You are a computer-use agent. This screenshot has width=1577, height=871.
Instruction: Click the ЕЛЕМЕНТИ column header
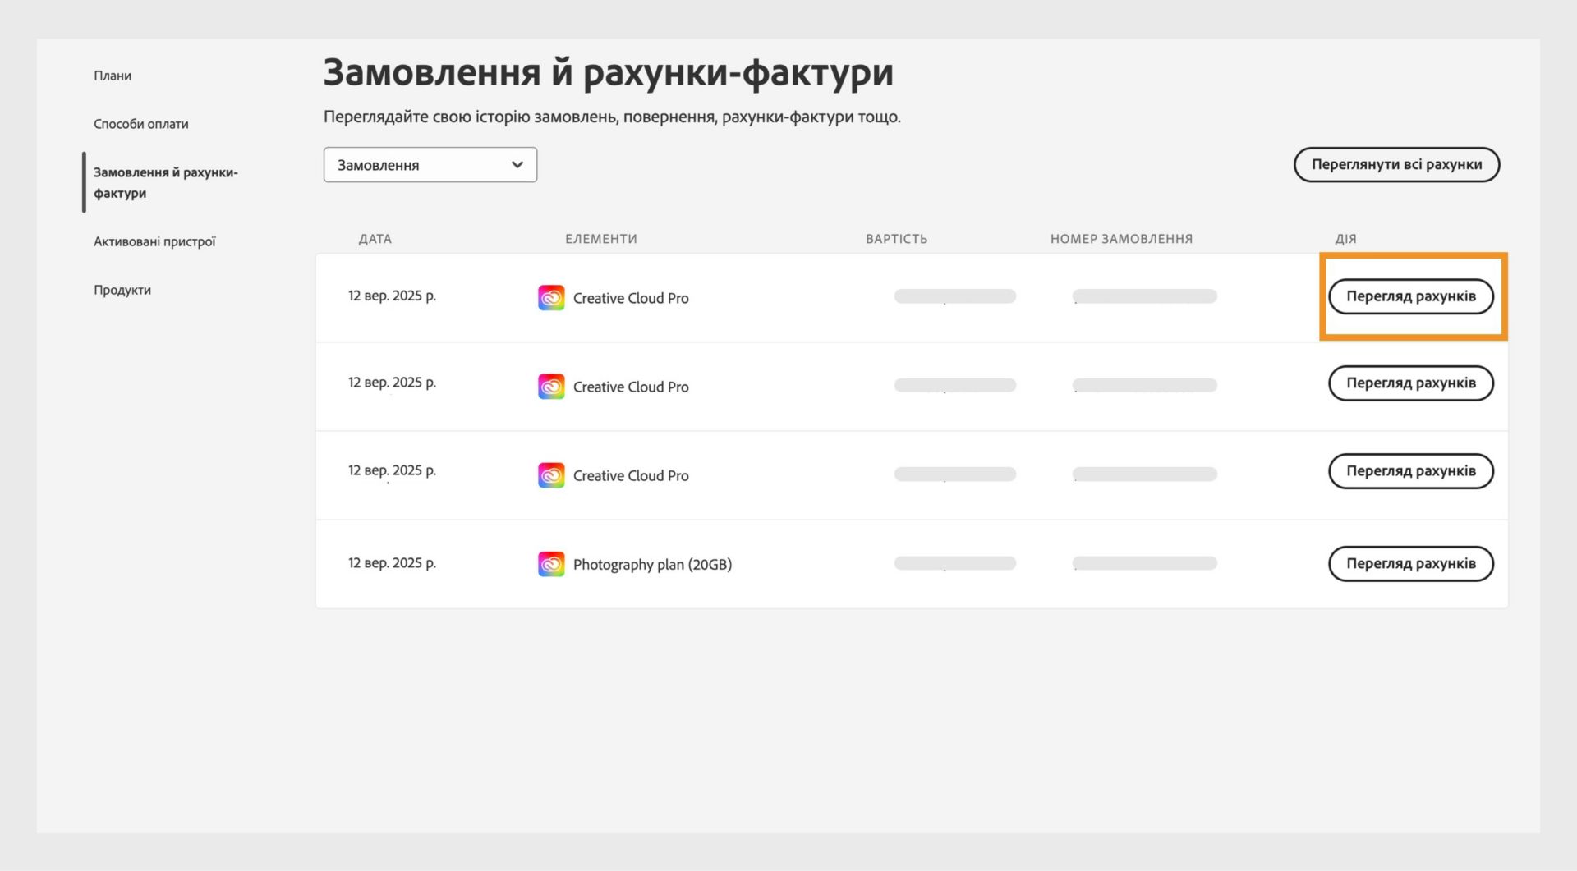[x=601, y=239]
